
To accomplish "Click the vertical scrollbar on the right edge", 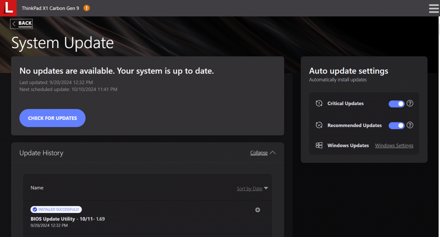I will click(439, 126).
